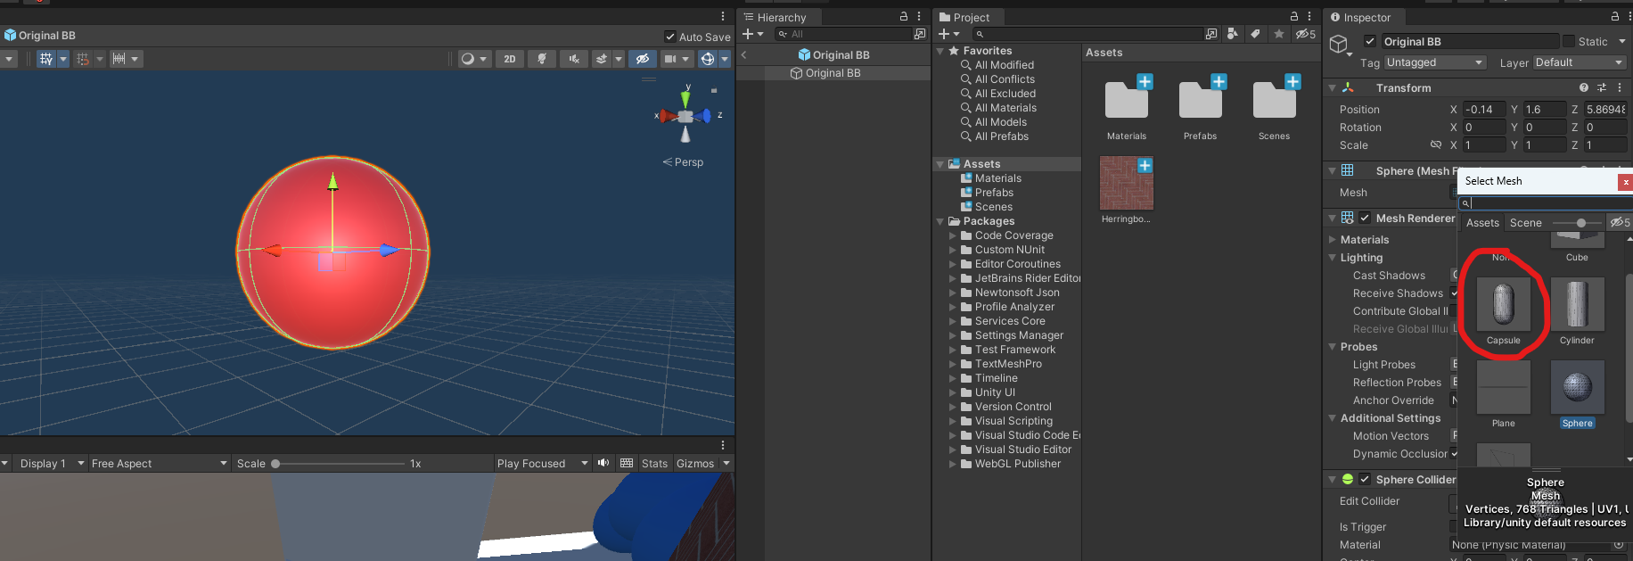
Task: Click the Hierarchy create plus button
Action: (748, 34)
